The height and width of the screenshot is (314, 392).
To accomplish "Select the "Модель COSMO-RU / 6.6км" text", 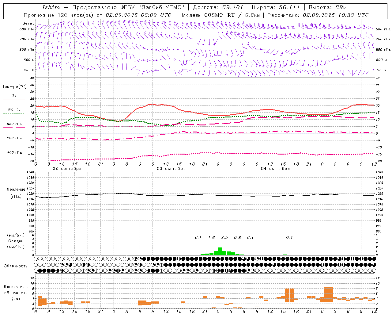I will coord(221,15).
